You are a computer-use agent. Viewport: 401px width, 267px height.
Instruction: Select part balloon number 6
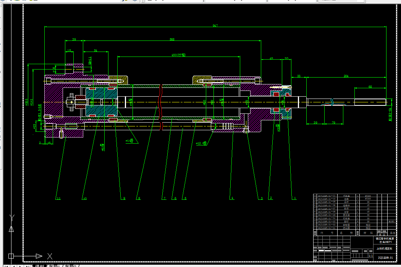(x=175, y=198)
